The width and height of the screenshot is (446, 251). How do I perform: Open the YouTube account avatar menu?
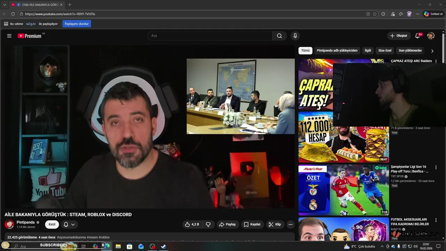click(x=431, y=36)
